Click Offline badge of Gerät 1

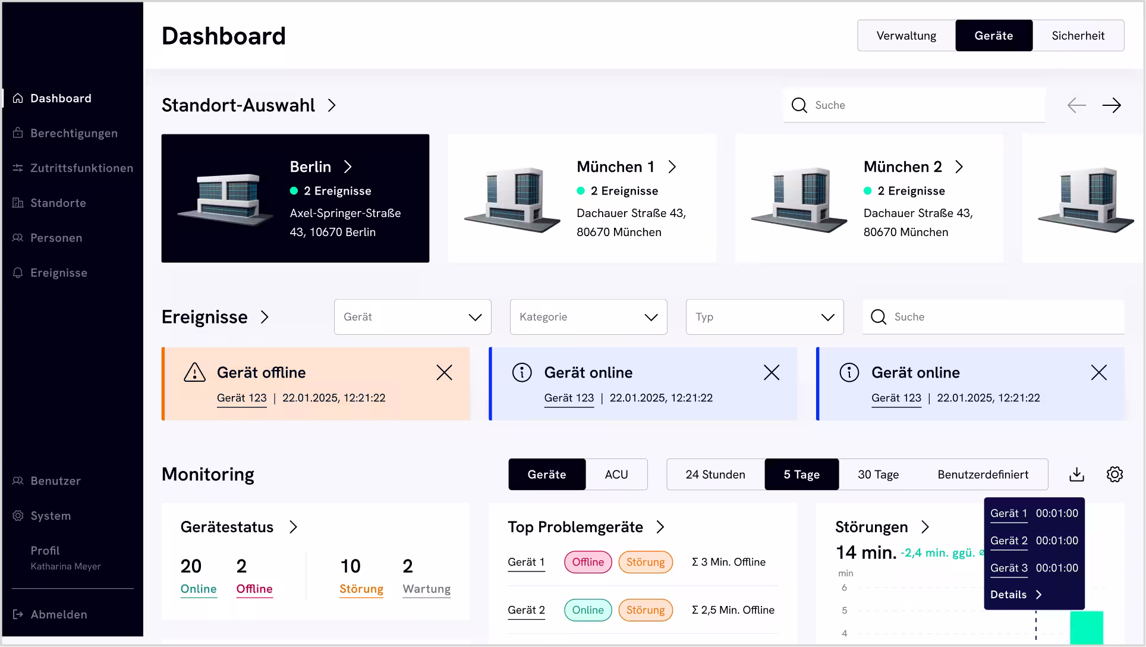coord(588,563)
